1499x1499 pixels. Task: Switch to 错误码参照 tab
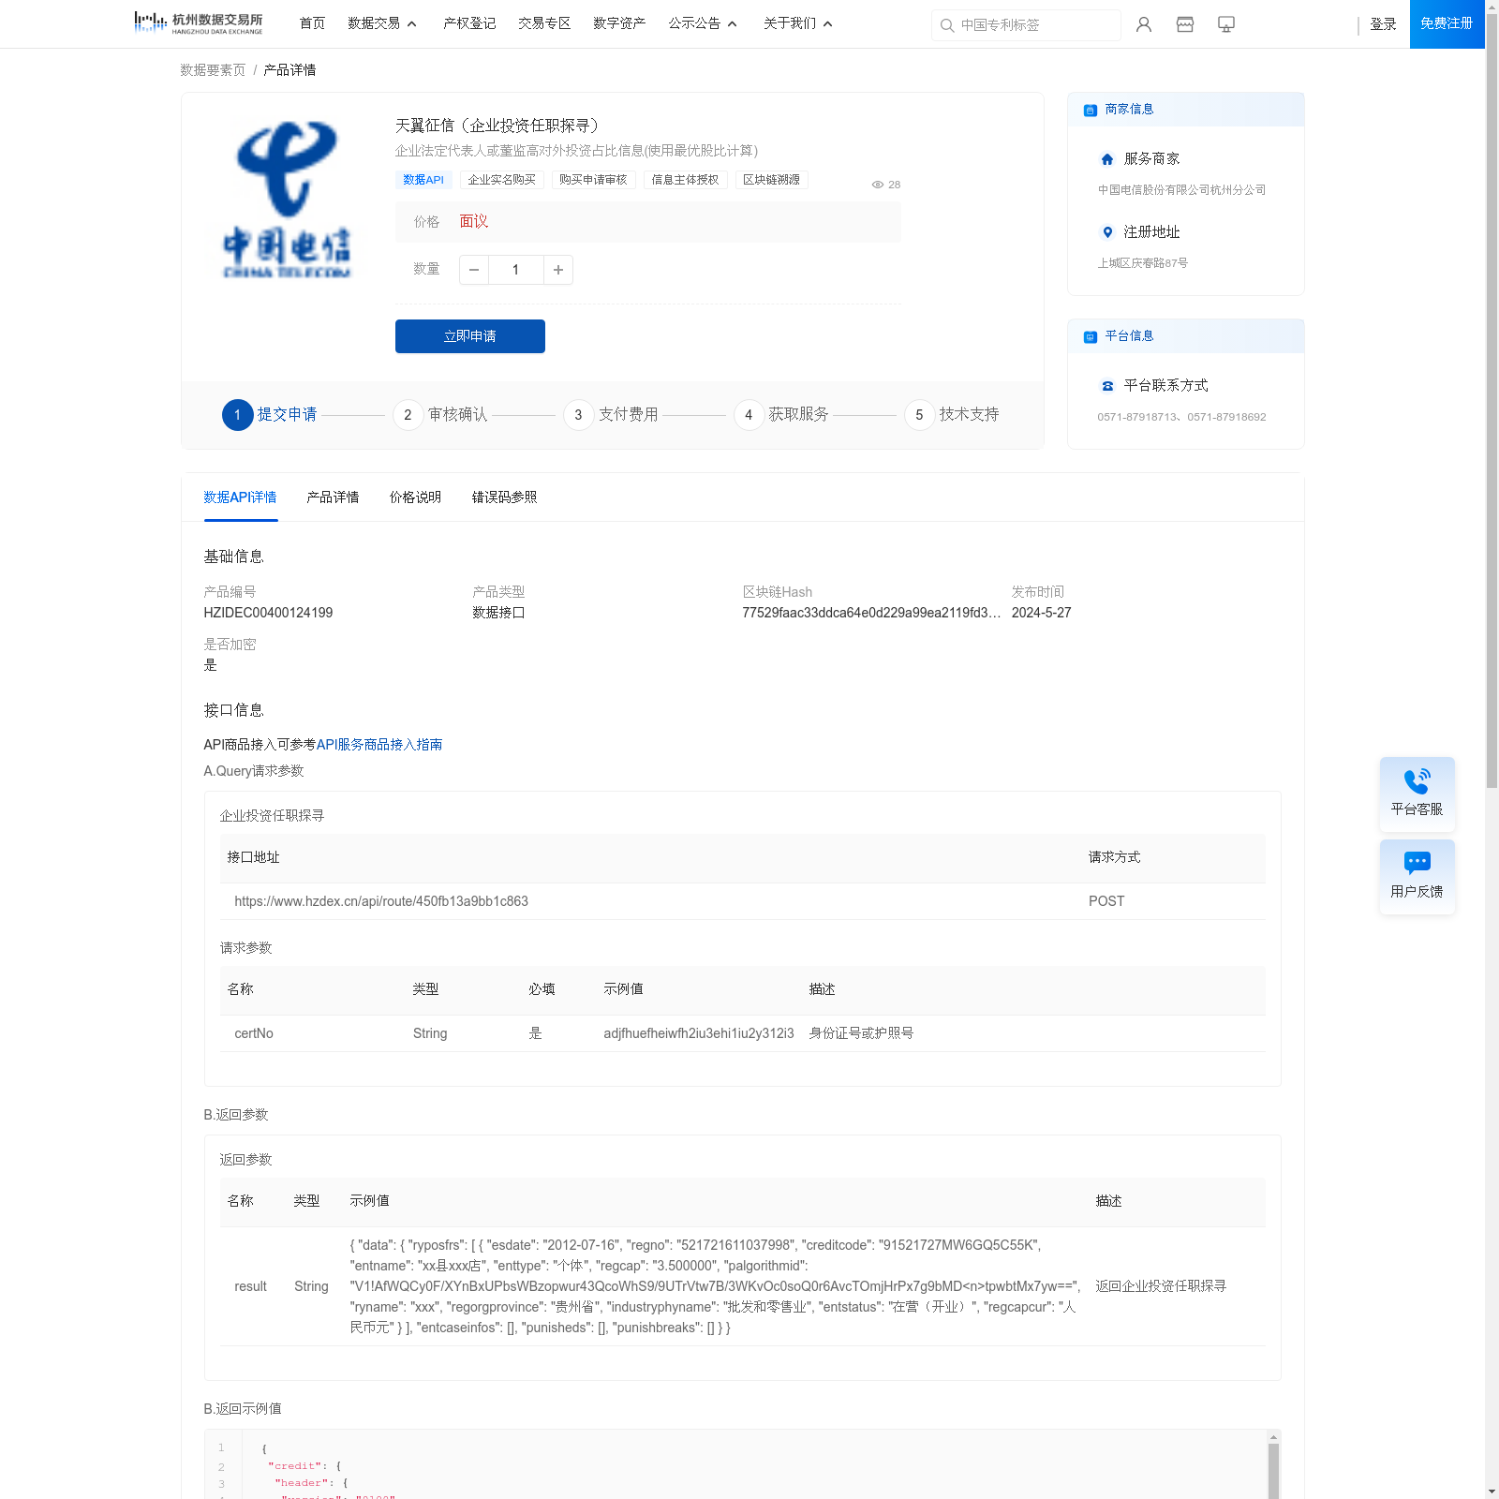pyautogui.click(x=504, y=497)
